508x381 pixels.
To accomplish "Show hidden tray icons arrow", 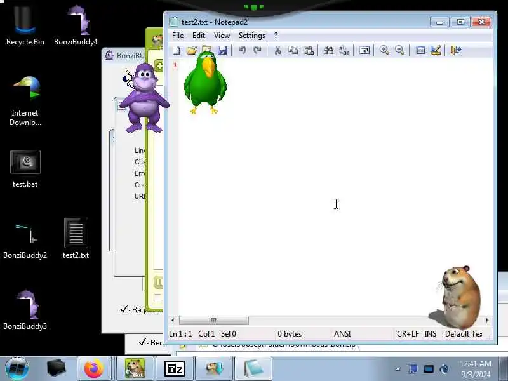I will (398, 369).
